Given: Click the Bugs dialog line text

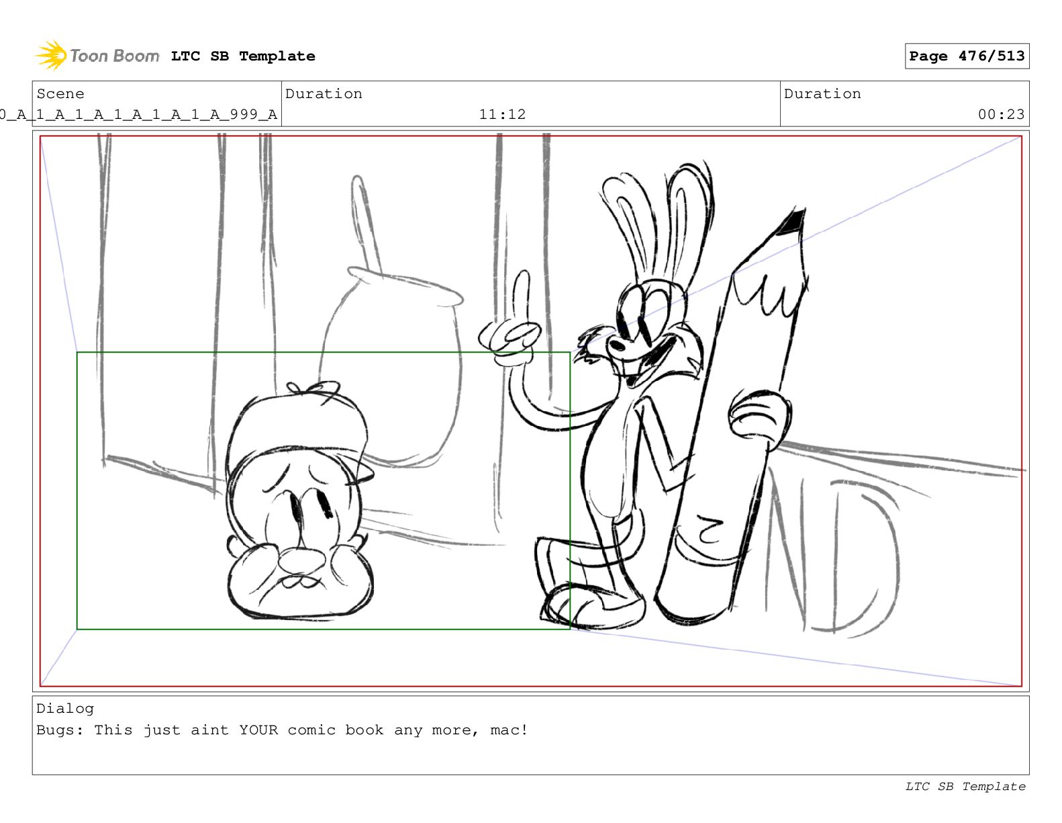Looking at the screenshot, I should pyautogui.click(x=282, y=730).
